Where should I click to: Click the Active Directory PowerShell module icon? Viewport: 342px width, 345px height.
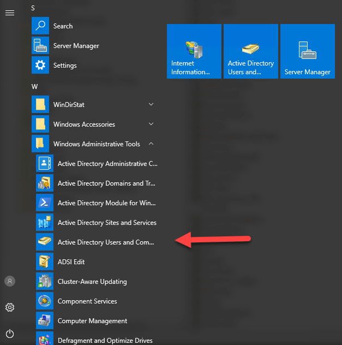click(45, 203)
